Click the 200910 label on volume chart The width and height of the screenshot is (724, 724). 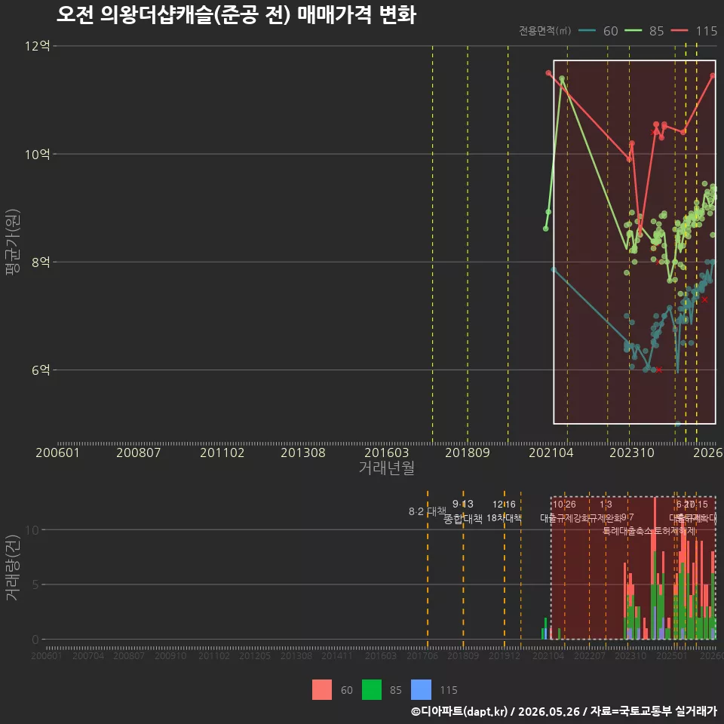pyautogui.click(x=170, y=655)
